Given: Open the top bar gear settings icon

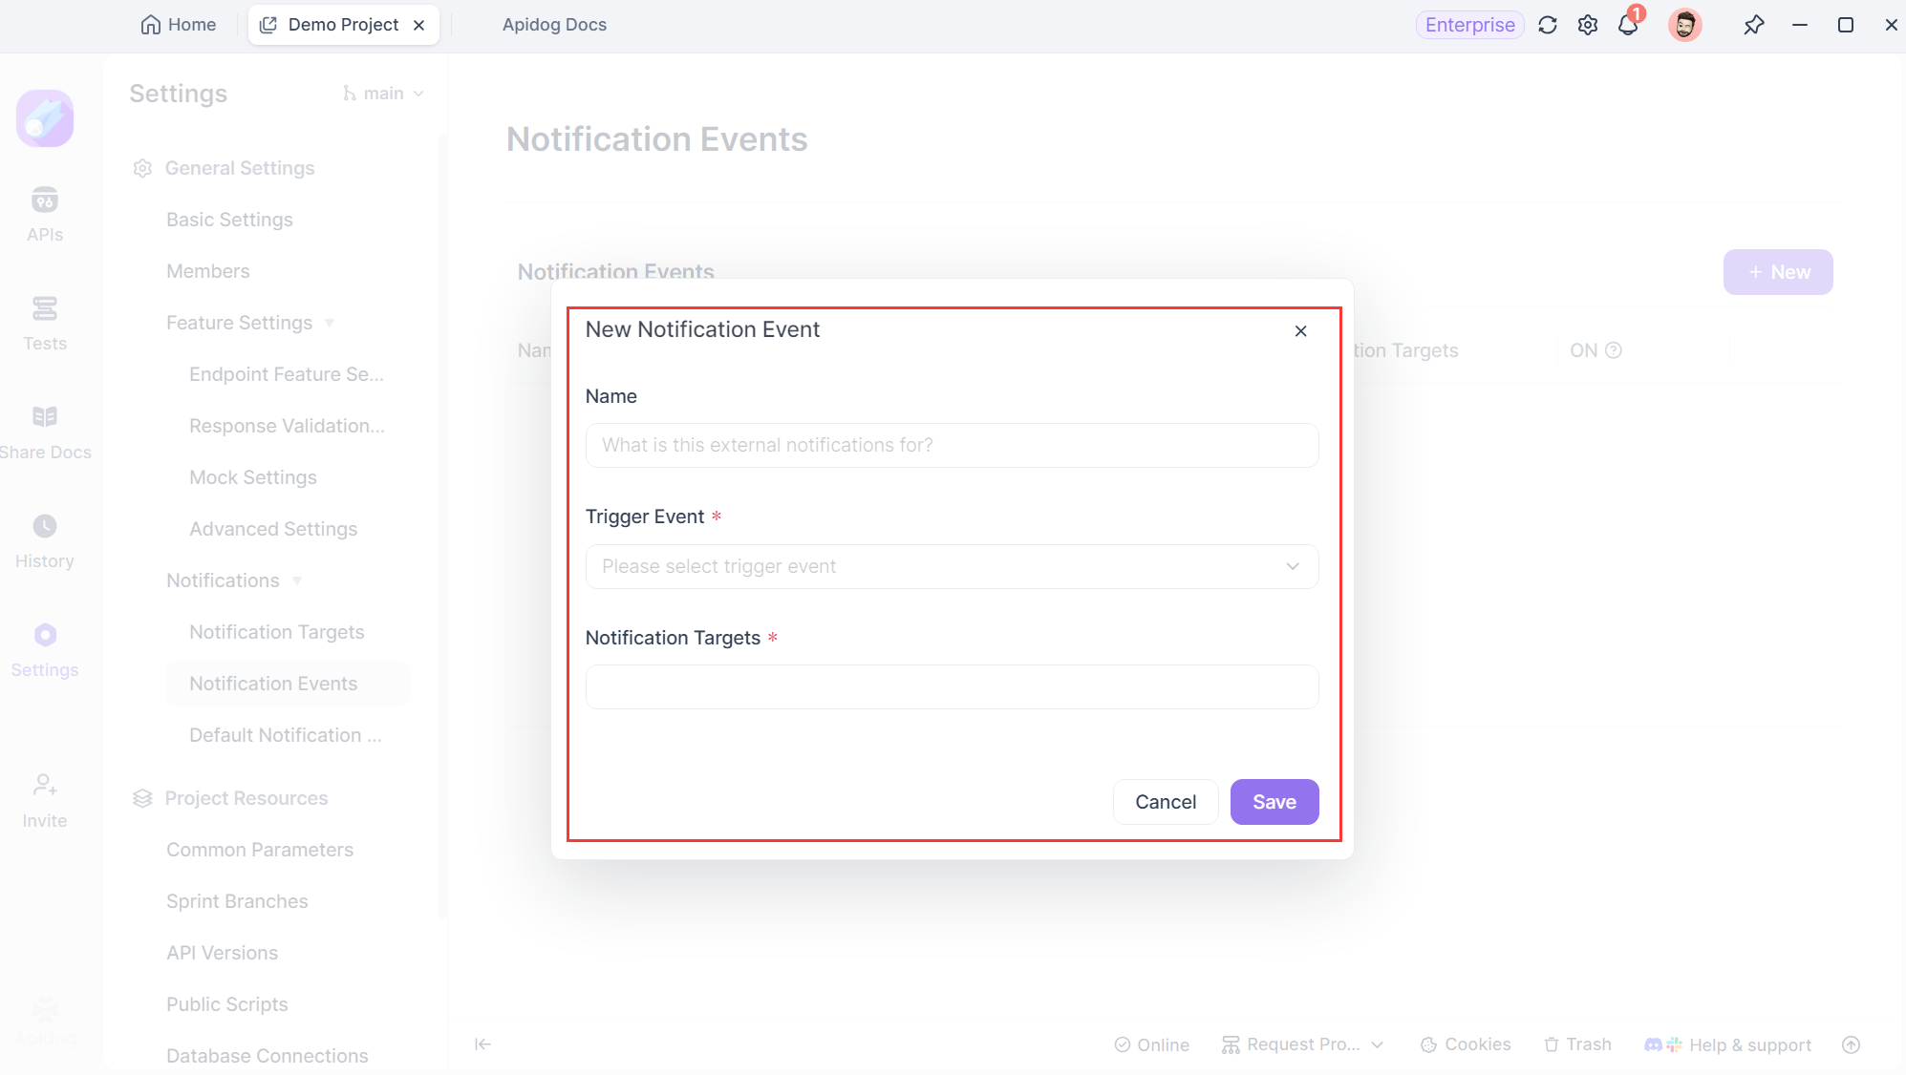Looking at the screenshot, I should point(1588,25).
